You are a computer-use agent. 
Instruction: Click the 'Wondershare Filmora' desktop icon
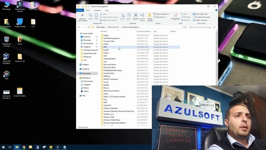20,7
